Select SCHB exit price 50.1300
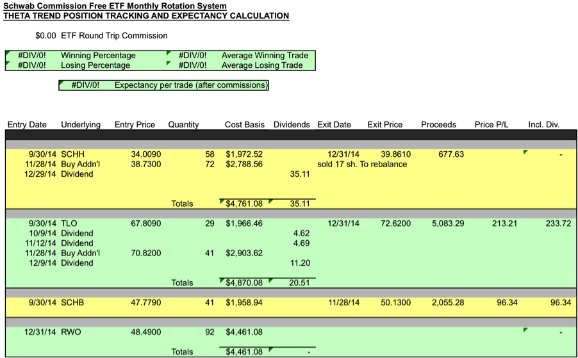Image resolution: width=578 pixels, height=358 pixels. click(396, 303)
